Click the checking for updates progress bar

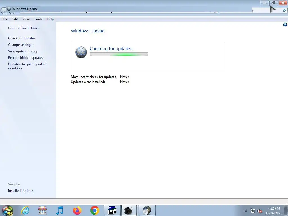(x=119, y=54)
